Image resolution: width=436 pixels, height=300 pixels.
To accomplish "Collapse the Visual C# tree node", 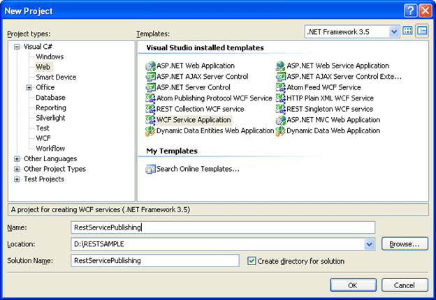I will click(x=17, y=47).
